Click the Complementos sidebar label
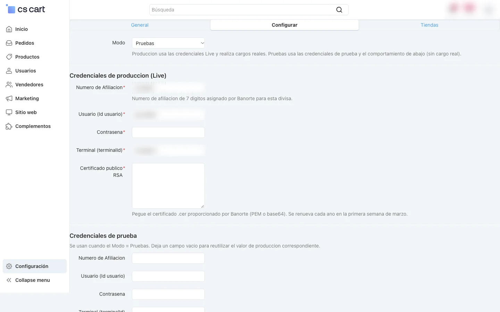 tap(33, 126)
